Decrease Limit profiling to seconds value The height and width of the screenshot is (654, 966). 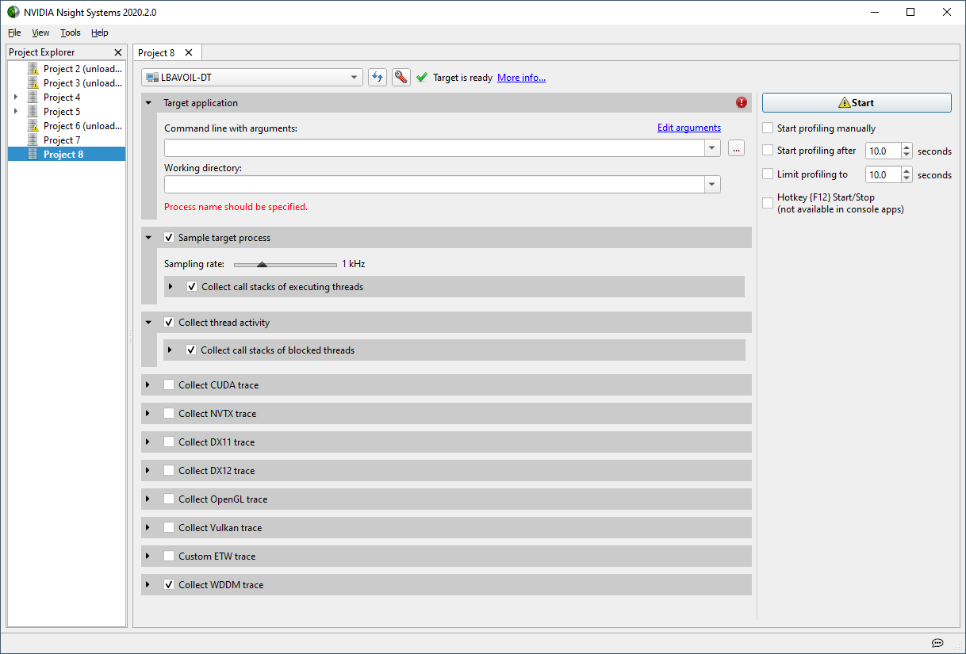coord(907,178)
